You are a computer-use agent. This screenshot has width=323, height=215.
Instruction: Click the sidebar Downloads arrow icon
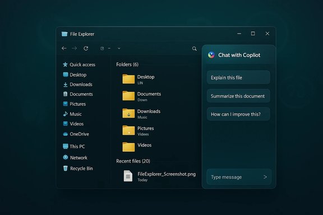point(65,85)
